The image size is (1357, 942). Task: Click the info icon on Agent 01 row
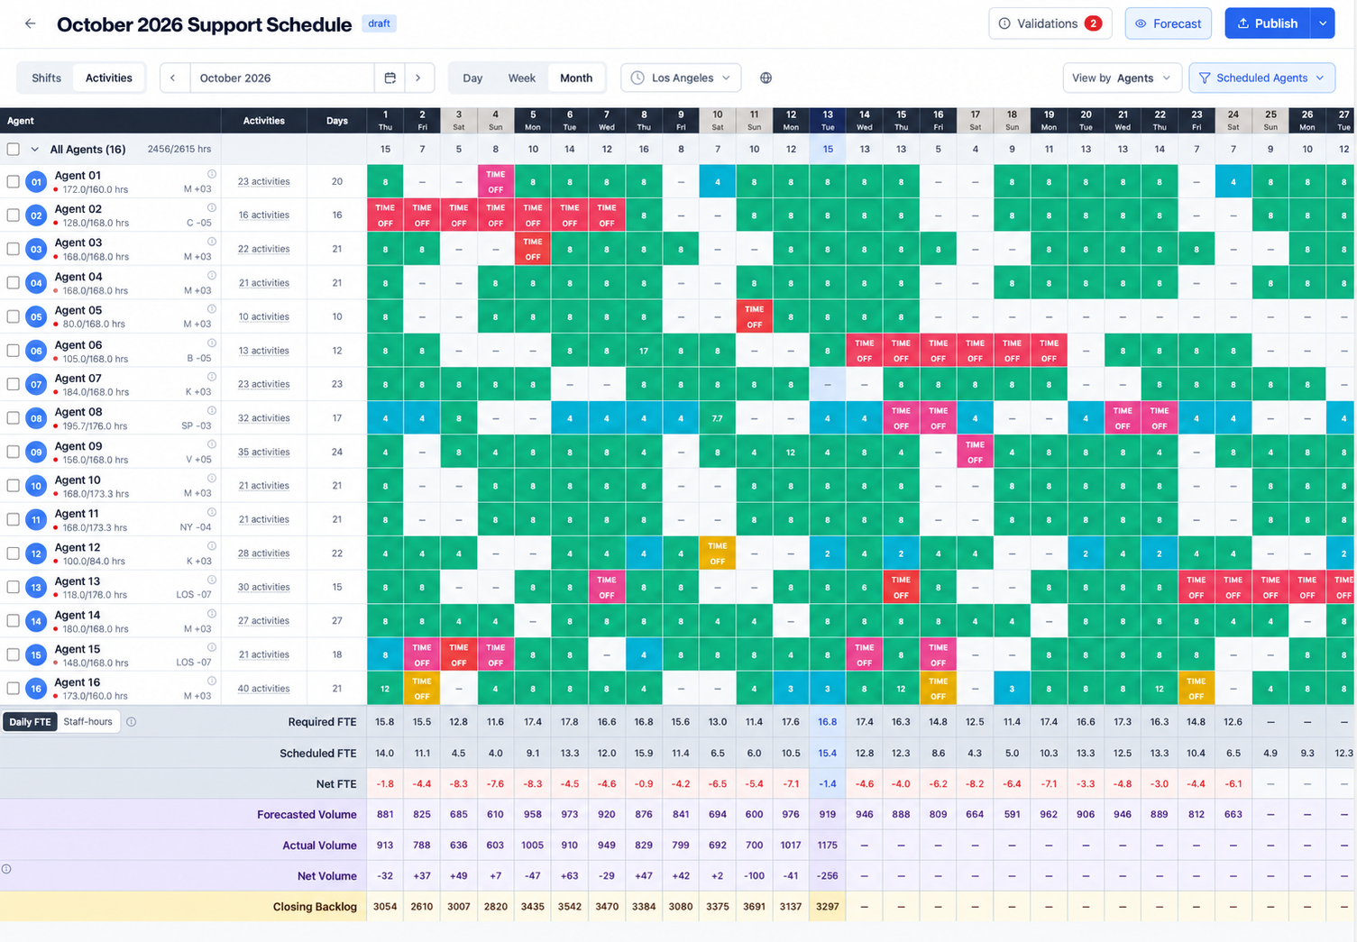click(x=212, y=174)
